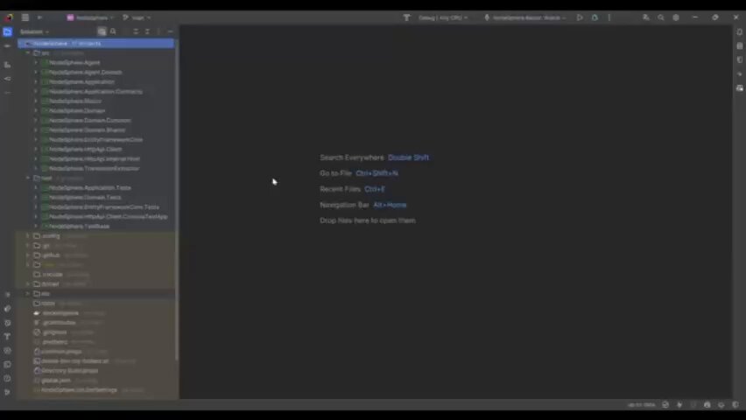Expand the NodeSphere.Agent project node
The image size is (746, 420).
click(x=36, y=63)
